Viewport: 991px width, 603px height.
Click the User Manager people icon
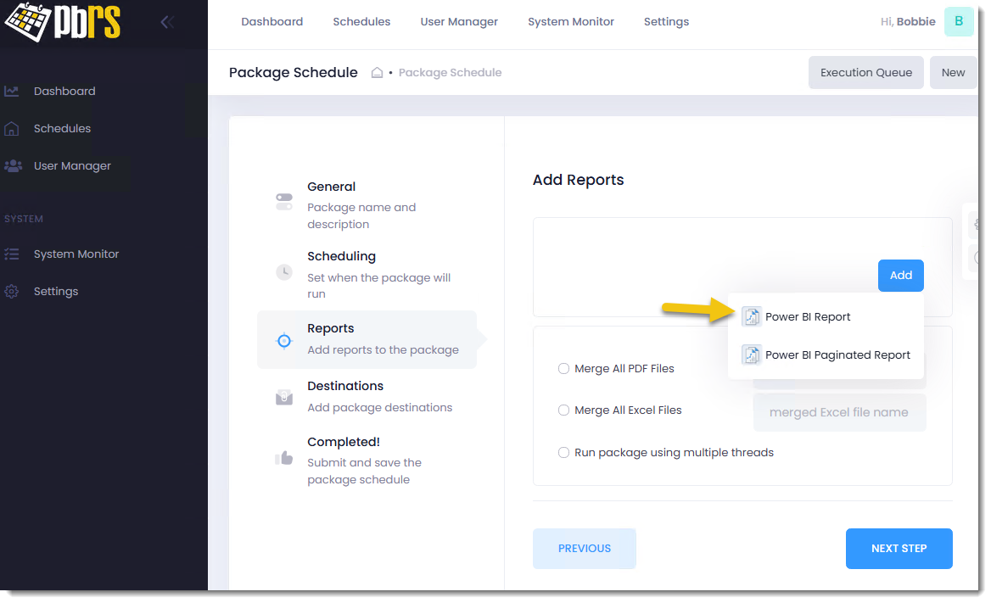pyautogui.click(x=13, y=166)
